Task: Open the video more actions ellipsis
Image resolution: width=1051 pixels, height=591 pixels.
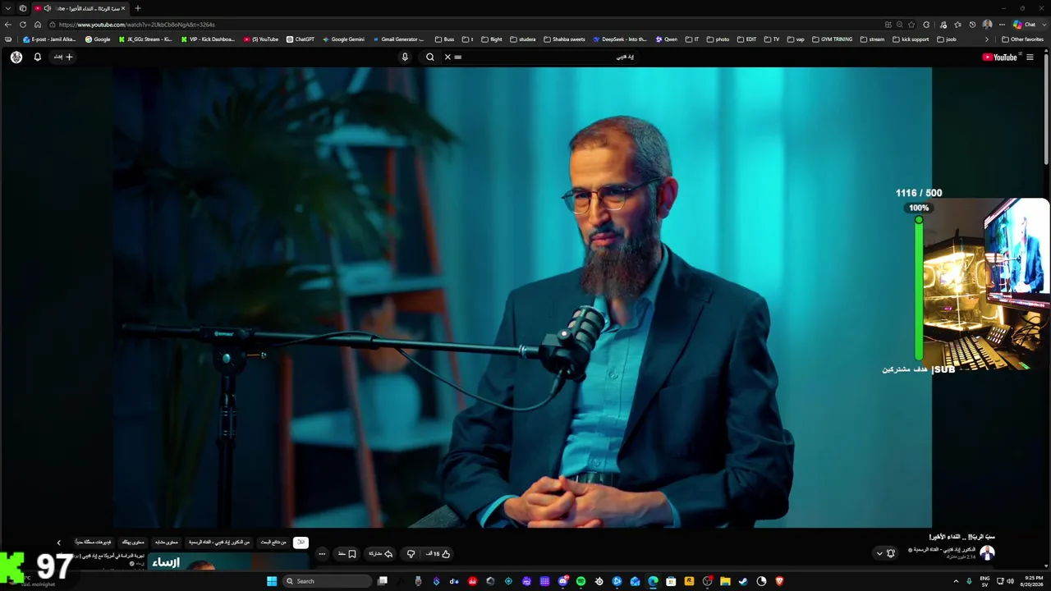Action: coord(322,554)
